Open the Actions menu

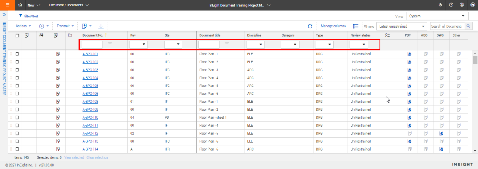23,26
